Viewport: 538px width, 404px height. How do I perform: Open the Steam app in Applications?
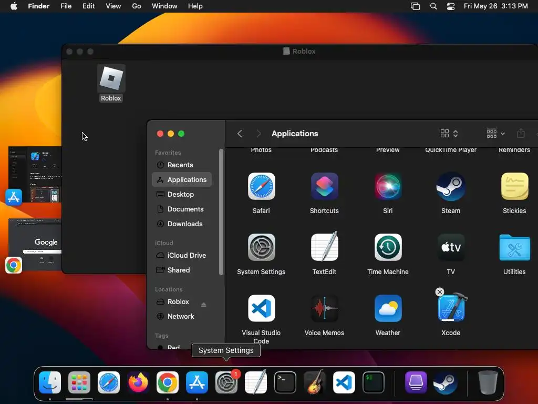450,186
